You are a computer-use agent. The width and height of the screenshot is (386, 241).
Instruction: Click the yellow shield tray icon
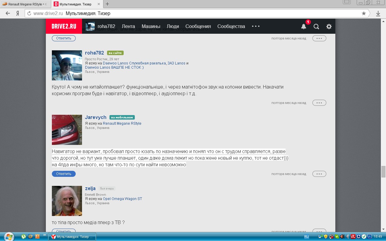click(326, 236)
